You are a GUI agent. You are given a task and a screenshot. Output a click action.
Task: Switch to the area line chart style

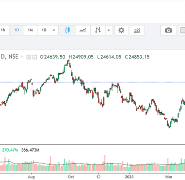pyautogui.click(x=83, y=30)
